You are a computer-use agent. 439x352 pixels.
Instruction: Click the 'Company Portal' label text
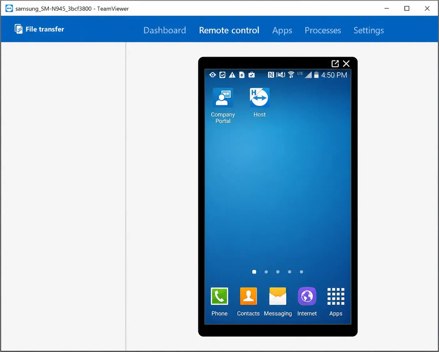pyautogui.click(x=223, y=118)
